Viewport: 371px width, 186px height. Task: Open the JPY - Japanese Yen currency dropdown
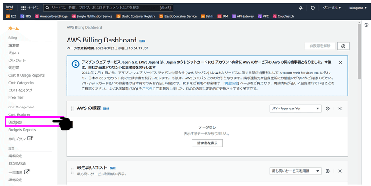pyautogui.click(x=295, y=108)
